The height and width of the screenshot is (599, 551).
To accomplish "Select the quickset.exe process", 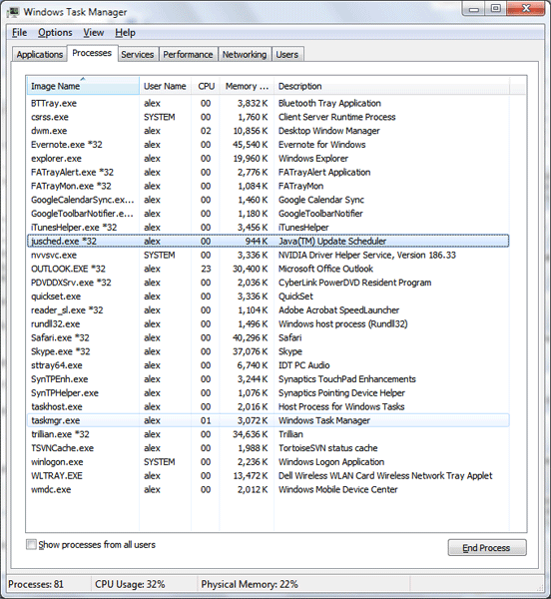I will click(x=269, y=297).
